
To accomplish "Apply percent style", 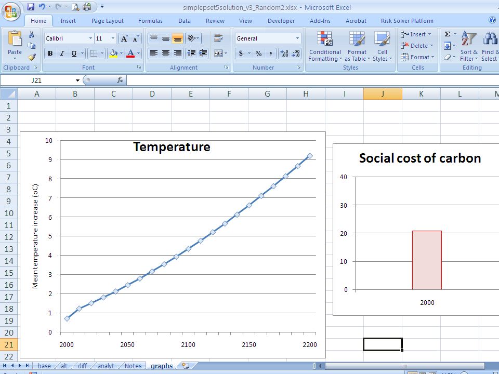I will pos(258,54).
